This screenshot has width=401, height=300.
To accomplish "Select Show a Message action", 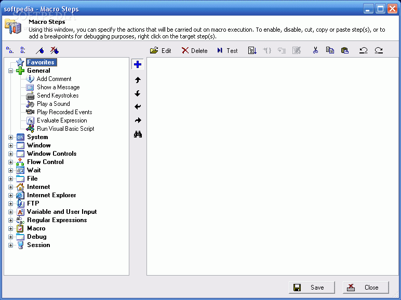I will 58,87.
